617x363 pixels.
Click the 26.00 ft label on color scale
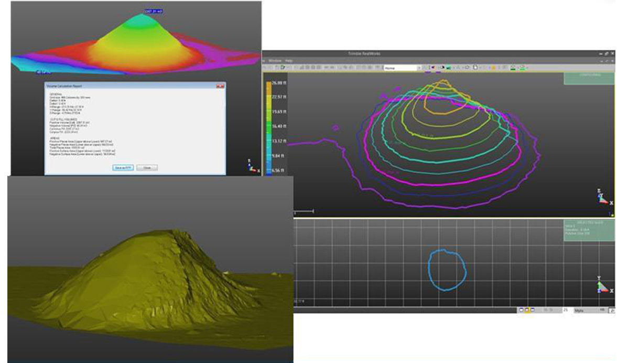coord(279,83)
